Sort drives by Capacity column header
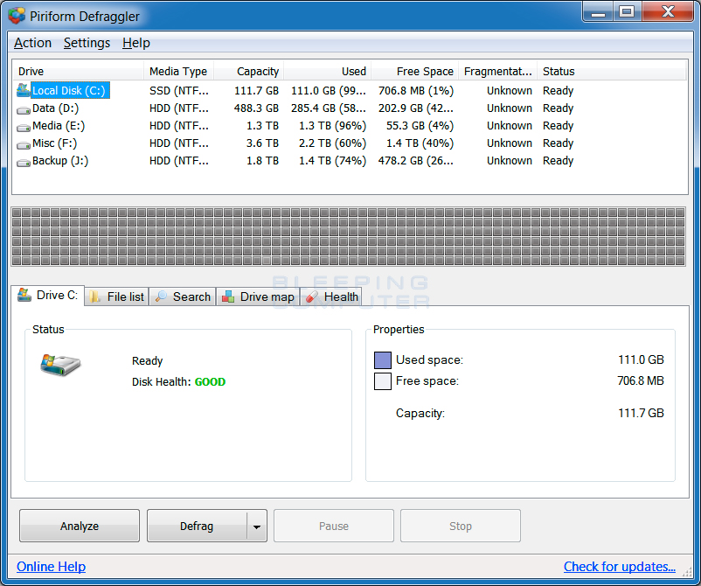 tap(248, 72)
